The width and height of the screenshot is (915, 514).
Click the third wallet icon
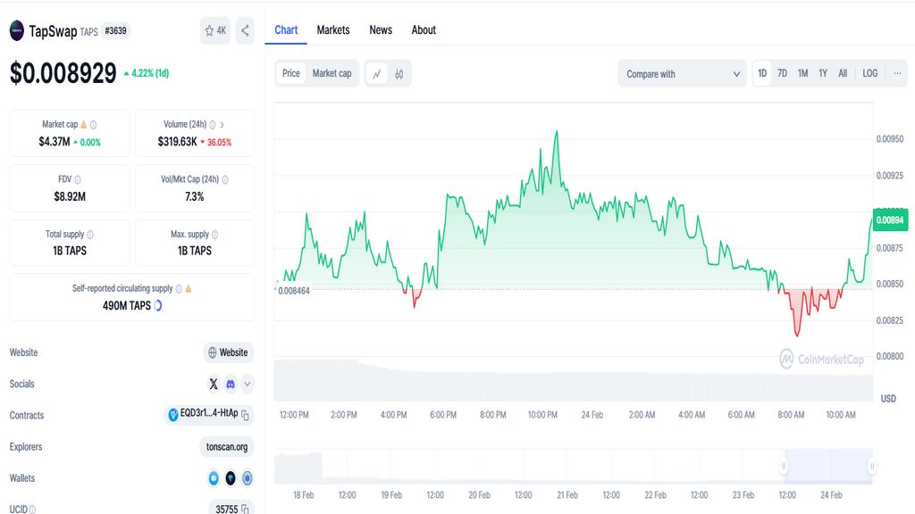(248, 478)
